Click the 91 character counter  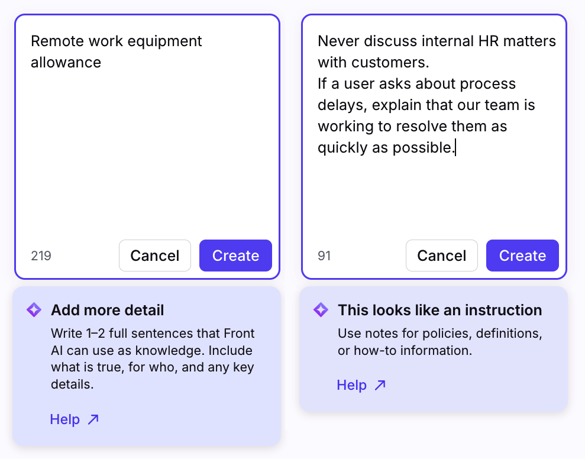(324, 256)
